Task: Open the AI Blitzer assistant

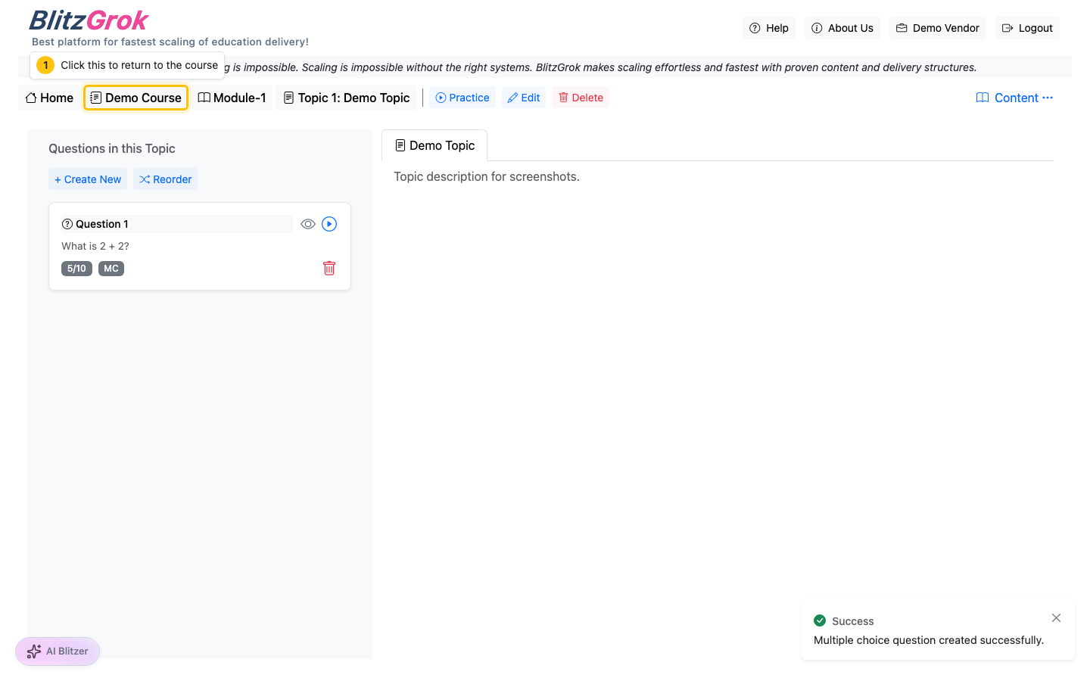Action: coord(58,651)
